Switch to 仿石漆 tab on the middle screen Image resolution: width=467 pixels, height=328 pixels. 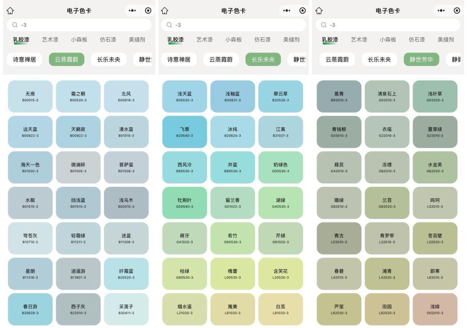pyautogui.click(x=262, y=39)
